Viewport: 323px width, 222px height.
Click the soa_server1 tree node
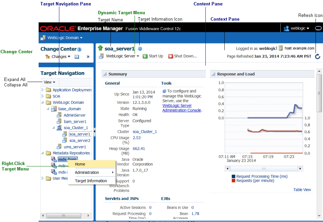(80, 134)
